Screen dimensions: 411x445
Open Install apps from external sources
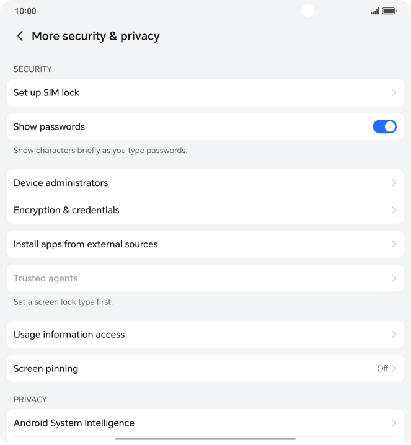86,244
